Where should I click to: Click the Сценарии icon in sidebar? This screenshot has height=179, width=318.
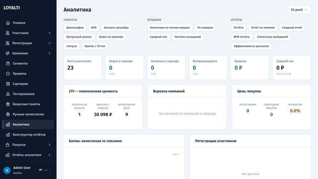click(8, 84)
